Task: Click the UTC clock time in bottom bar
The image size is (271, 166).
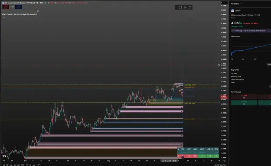Action: tap(221, 165)
